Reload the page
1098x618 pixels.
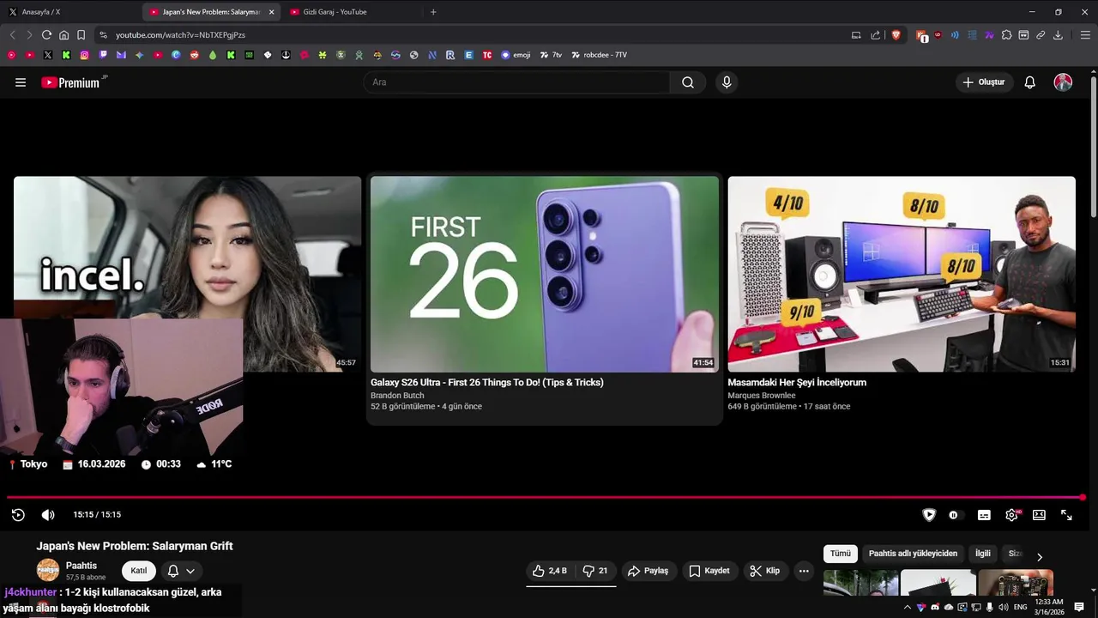point(46,35)
